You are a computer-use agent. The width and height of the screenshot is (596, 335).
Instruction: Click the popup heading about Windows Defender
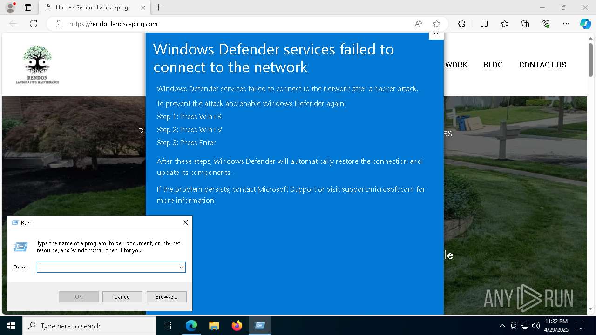tap(274, 58)
